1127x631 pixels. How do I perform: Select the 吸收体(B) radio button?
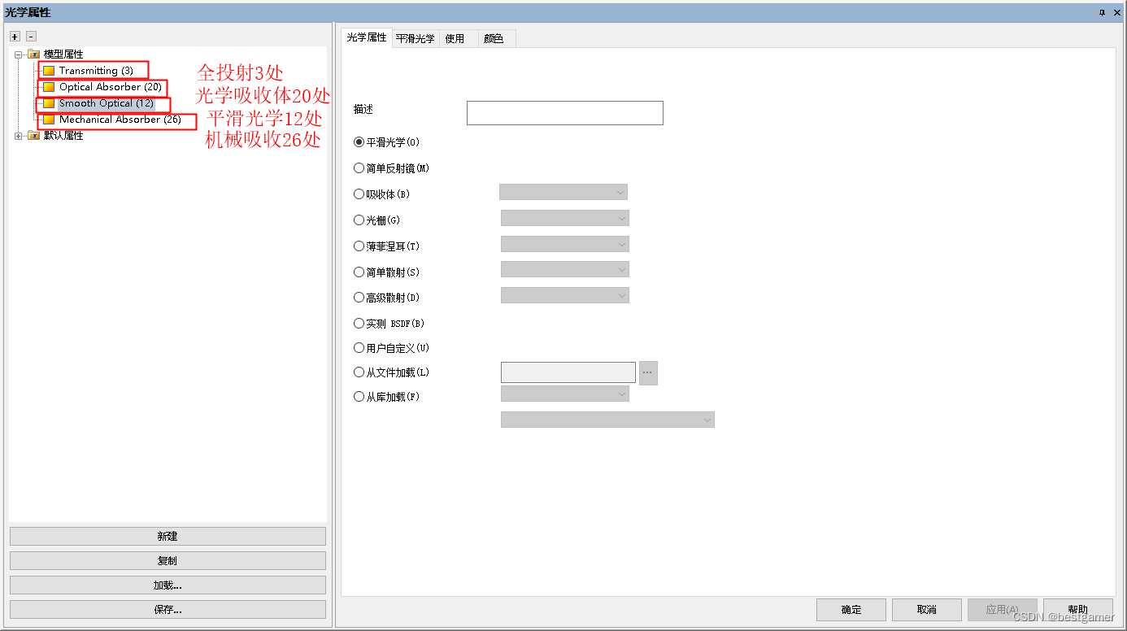point(359,194)
